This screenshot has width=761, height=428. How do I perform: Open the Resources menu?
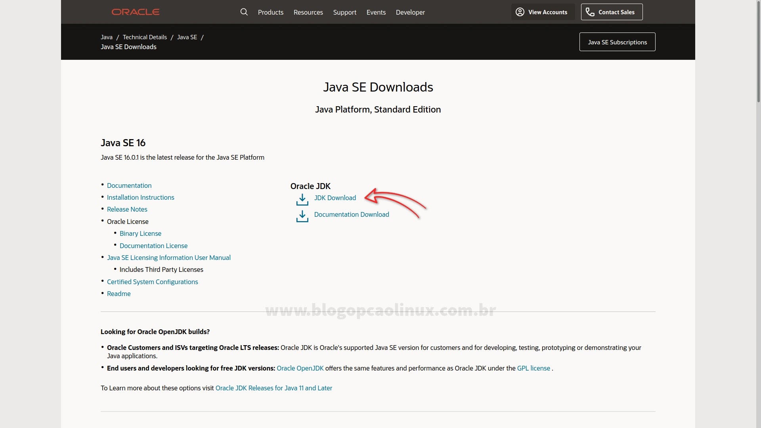click(x=308, y=12)
